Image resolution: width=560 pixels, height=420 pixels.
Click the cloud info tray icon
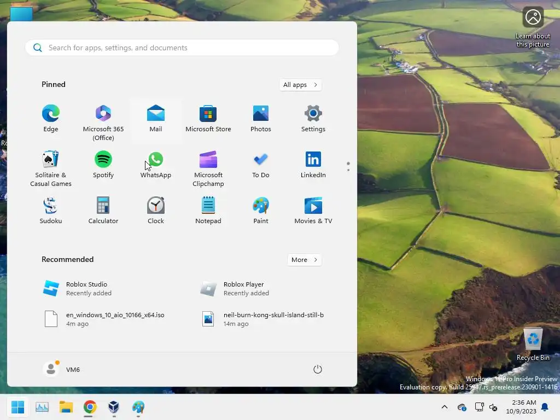(462, 407)
